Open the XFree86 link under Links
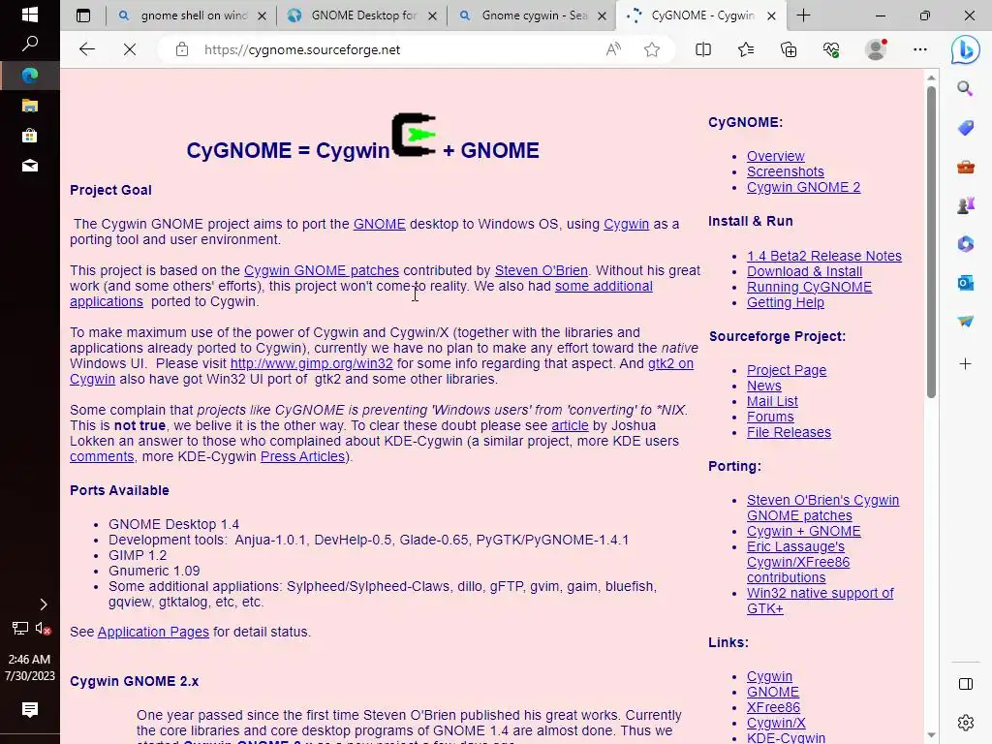This screenshot has height=744, width=992. [x=773, y=707]
